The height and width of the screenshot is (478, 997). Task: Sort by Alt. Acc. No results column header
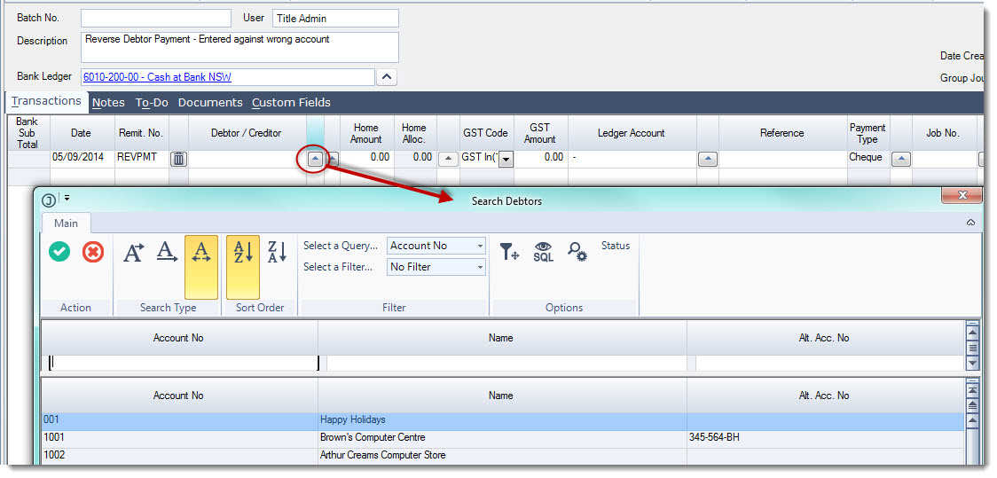pos(824,396)
